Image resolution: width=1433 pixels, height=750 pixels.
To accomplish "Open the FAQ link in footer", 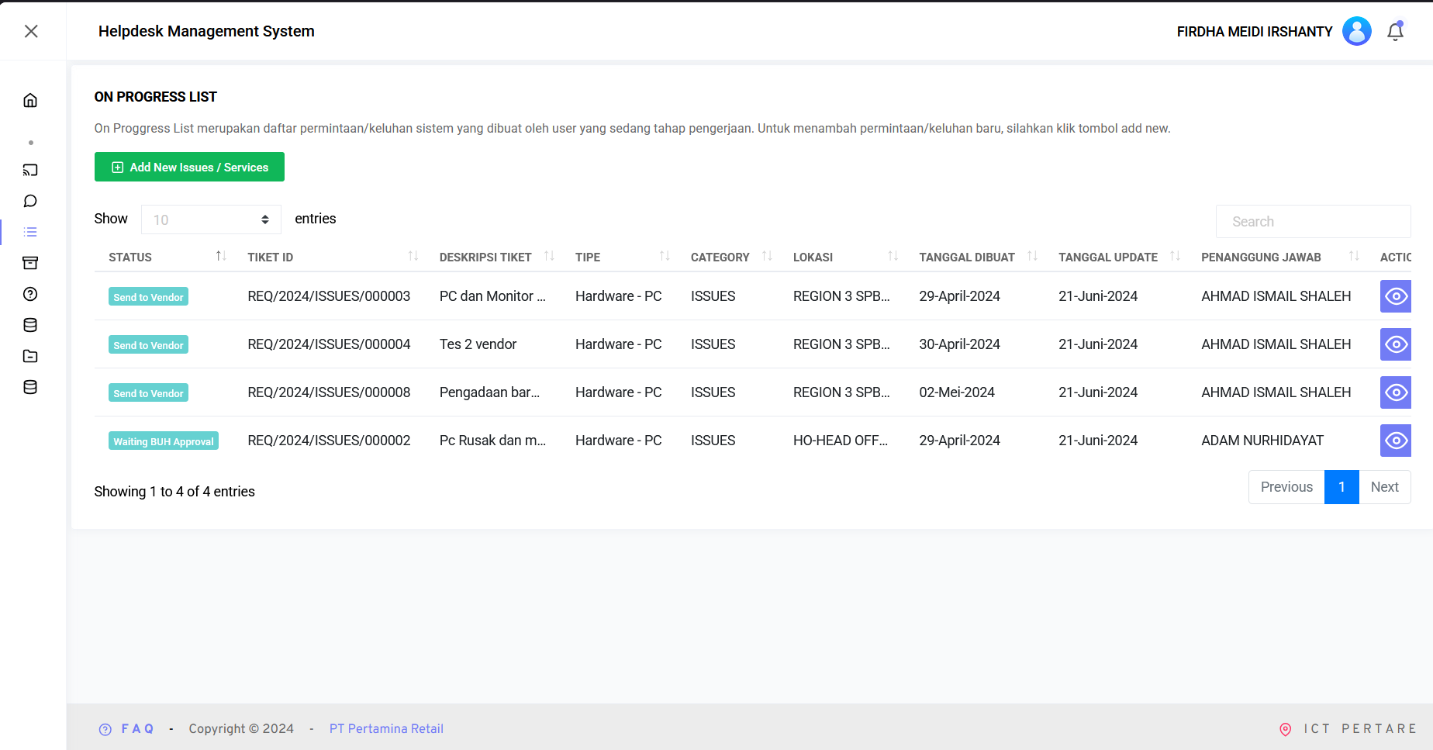I will click(x=126, y=729).
